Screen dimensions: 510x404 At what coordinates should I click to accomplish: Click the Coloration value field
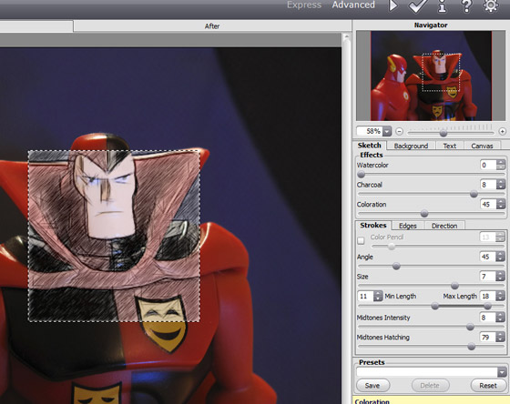pos(488,204)
